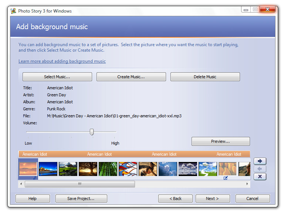Click Select Music button
The image size is (284, 214).
coord(57,77)
